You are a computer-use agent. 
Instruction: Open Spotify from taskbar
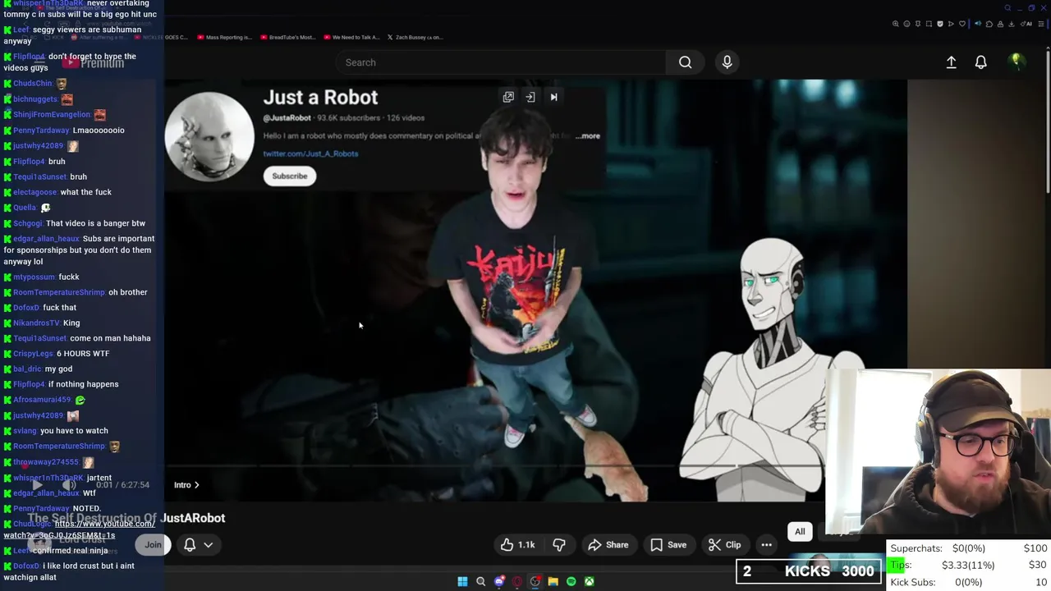tap(571, 581)
